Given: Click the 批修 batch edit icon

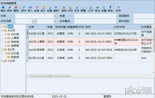Looking at the screenshot, I should click(x=37, y=7).
